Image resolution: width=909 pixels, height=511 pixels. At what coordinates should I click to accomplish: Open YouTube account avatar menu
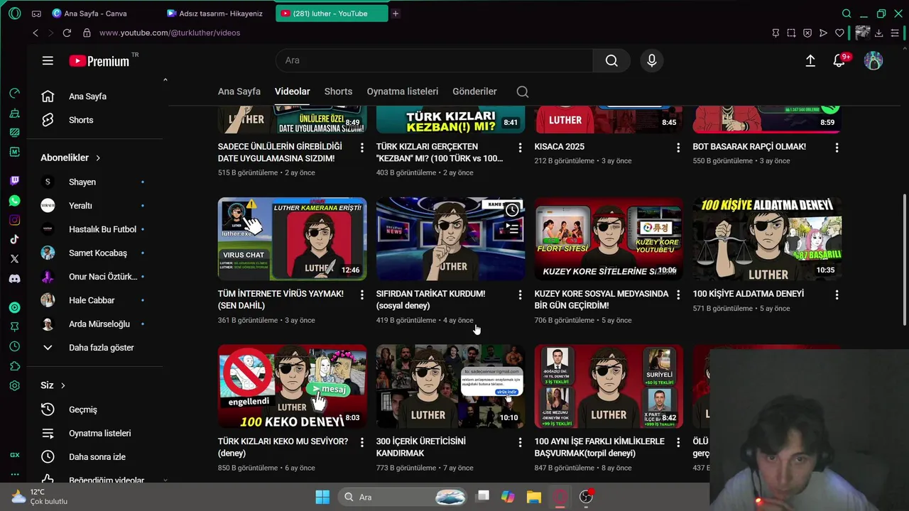[873, 61]
